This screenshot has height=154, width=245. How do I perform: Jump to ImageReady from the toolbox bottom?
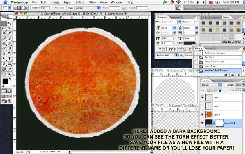coord(7,101)
